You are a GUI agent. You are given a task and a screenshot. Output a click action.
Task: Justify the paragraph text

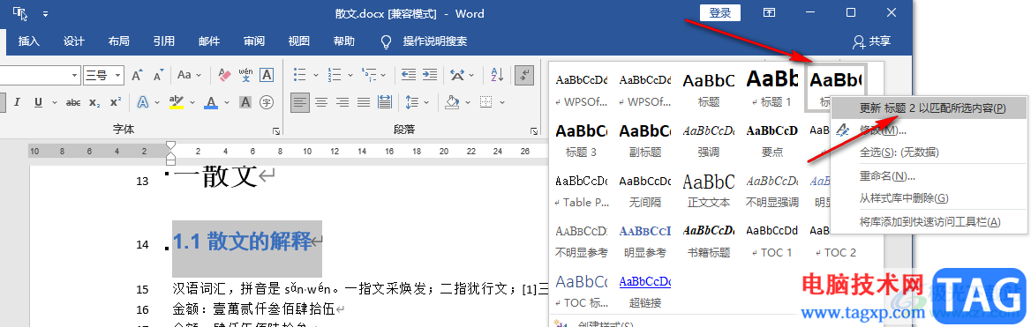363,101
